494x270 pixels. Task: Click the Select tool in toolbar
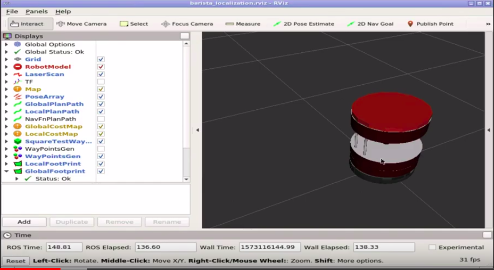[x=134, y=24]
